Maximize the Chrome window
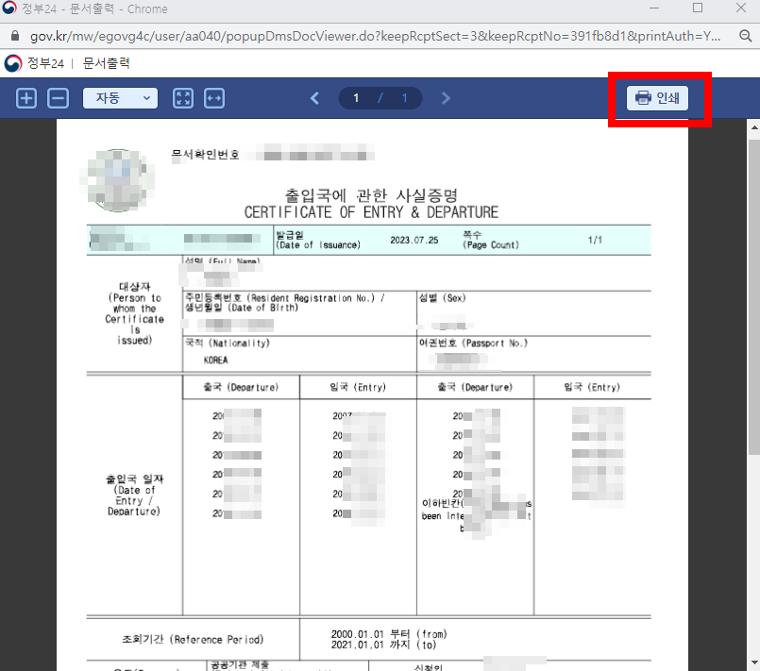This screenshot has width=760, height=671. click(698, 8)
